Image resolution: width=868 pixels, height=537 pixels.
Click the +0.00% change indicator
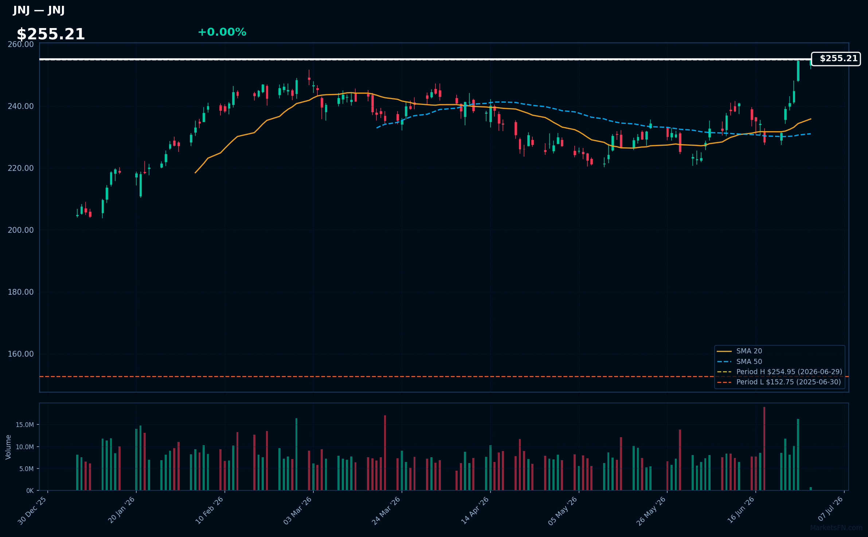pos(222,32)
